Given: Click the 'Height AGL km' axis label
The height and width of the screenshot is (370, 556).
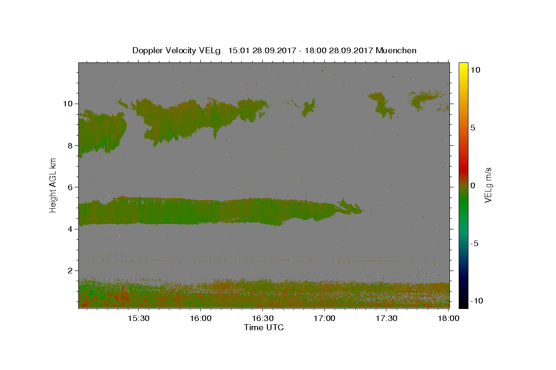Looking at the screenshot, I should coord(53,185).
